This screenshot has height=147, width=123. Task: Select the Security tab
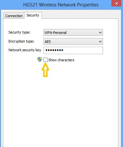pyautogui.click(x=33, y=15)
